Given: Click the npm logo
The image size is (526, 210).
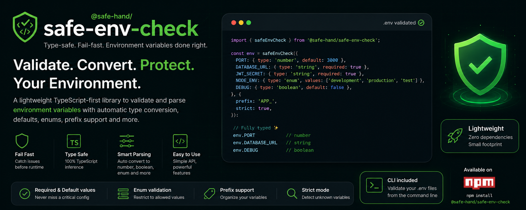Looking at the screenshot, I should [479, 183].
